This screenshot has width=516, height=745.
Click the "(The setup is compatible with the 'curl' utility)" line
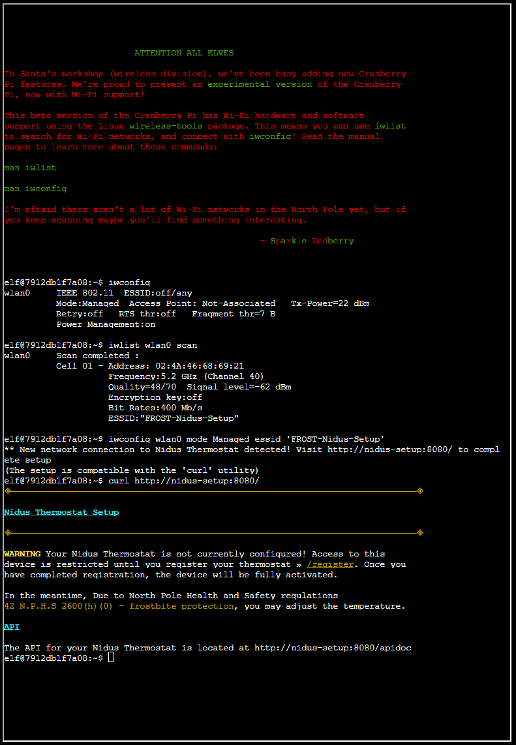[132, 470]
